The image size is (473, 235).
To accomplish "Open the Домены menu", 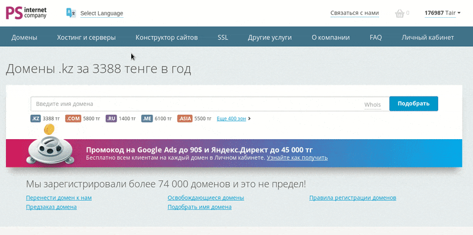I will [24, 38].
